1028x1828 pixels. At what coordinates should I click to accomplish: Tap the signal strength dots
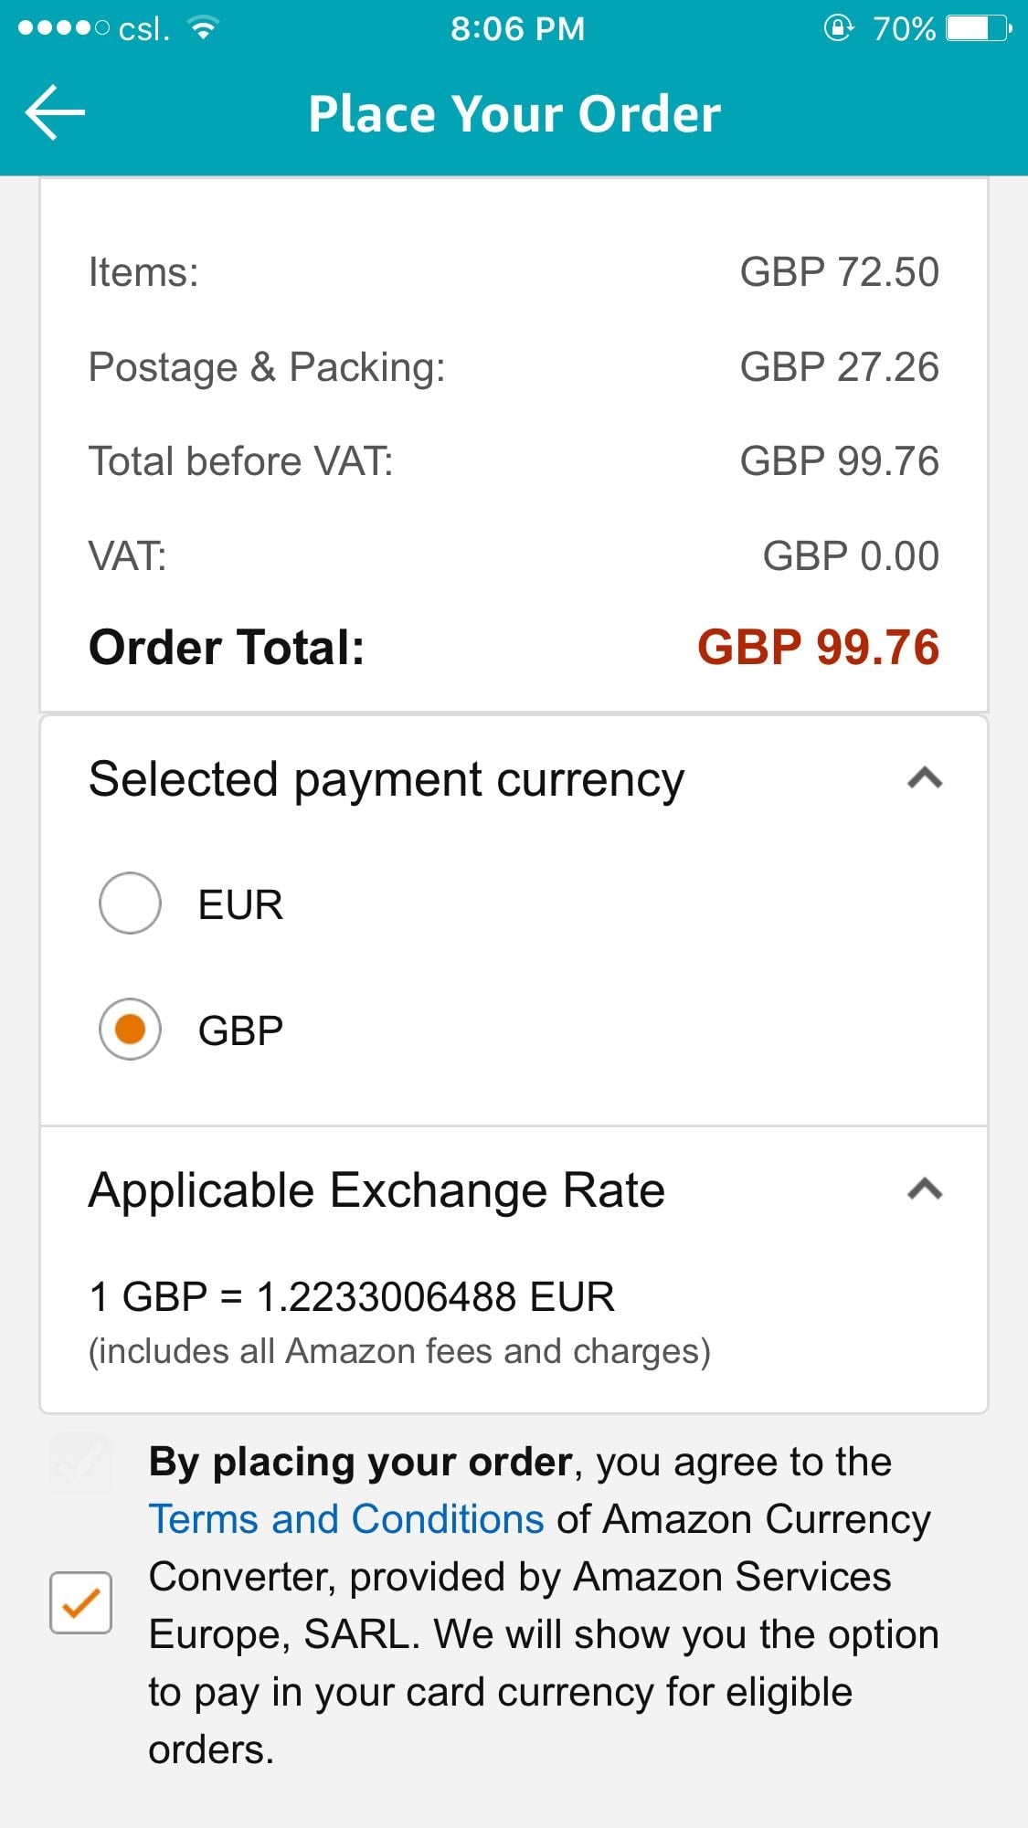click(x=63, y=28)
